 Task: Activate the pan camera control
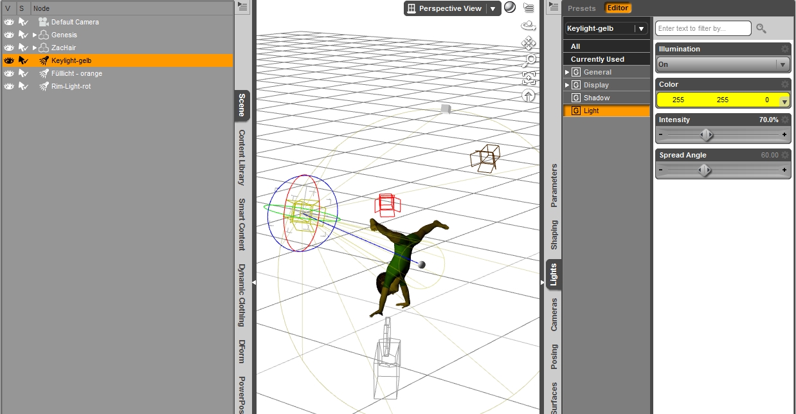[529, 43]
